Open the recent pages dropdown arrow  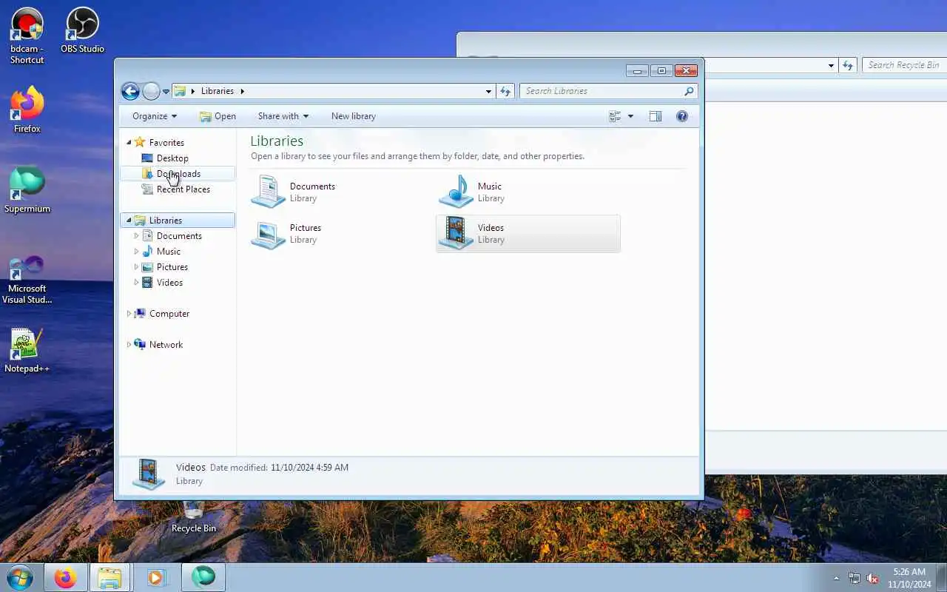[166, 92]
